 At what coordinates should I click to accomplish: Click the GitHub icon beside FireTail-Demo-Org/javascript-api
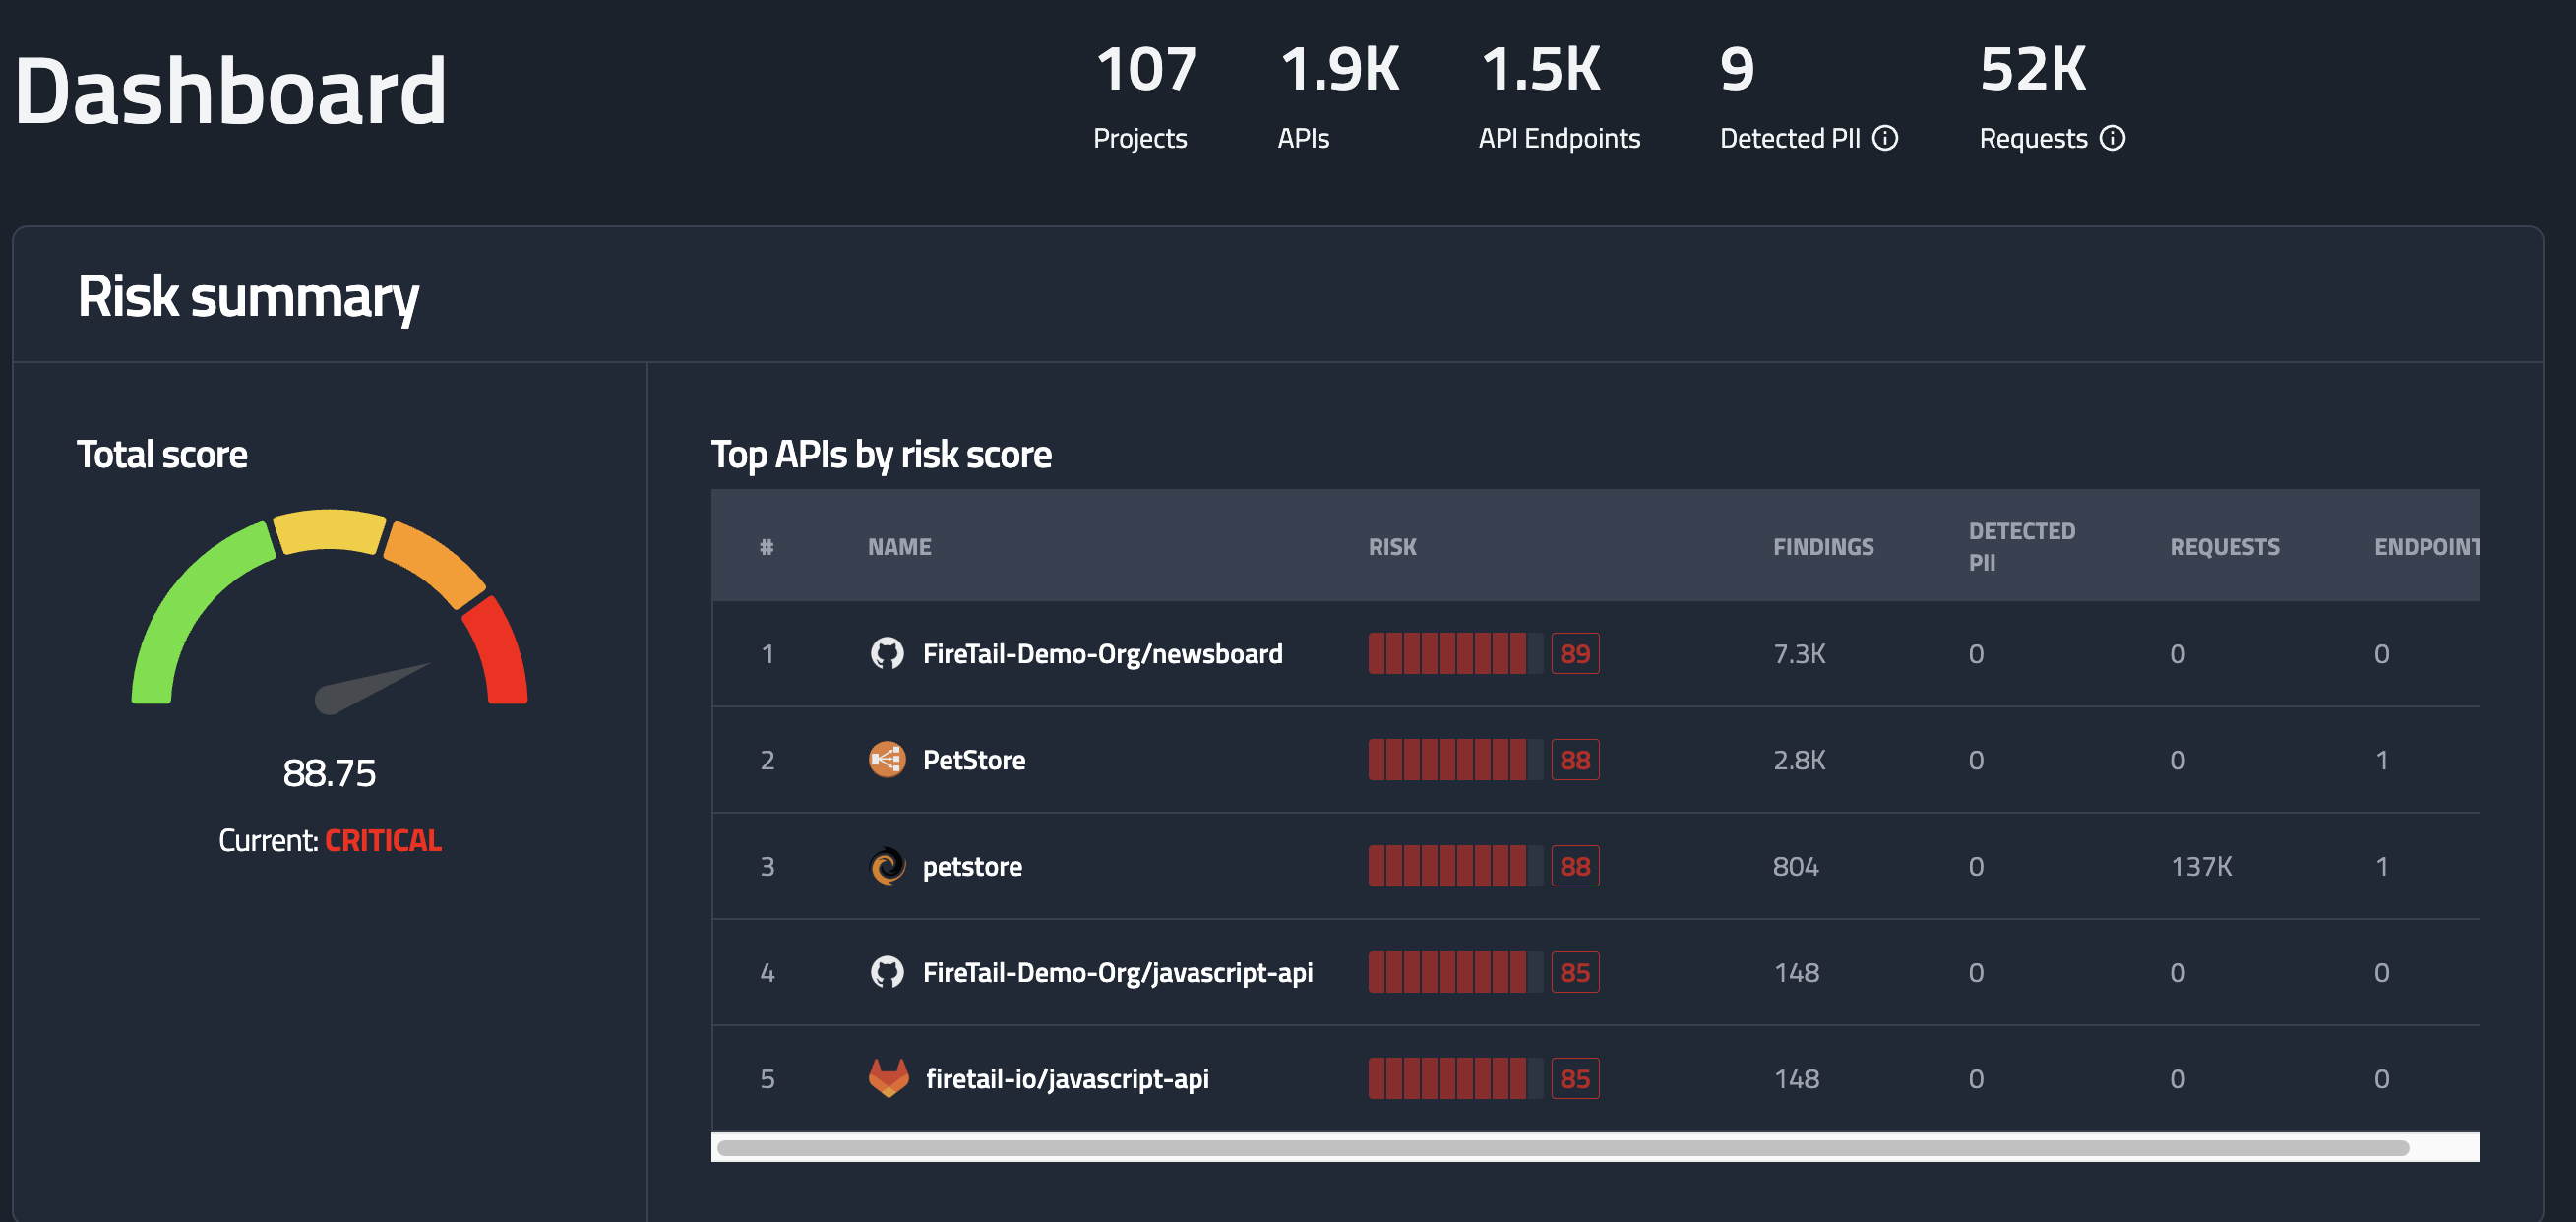point(886,971)
